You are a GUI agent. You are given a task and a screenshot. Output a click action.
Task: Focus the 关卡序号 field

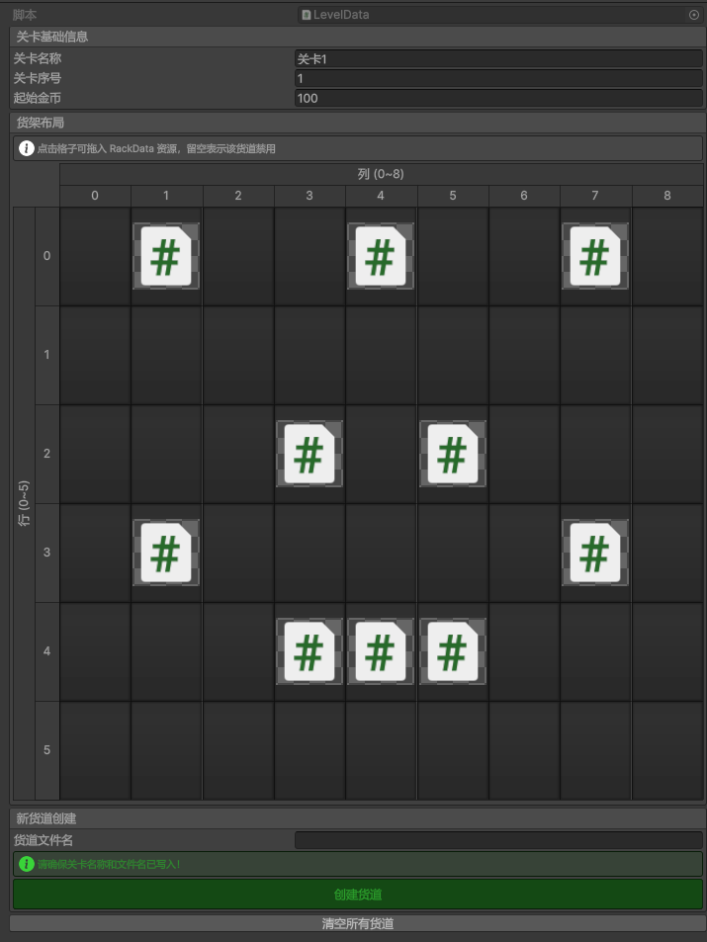point(498,78)
